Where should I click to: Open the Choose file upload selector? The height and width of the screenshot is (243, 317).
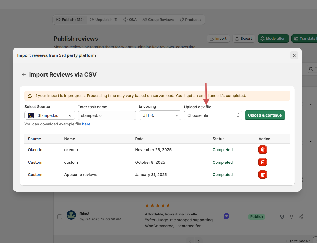pyautogui.click(x=213, y=115)
